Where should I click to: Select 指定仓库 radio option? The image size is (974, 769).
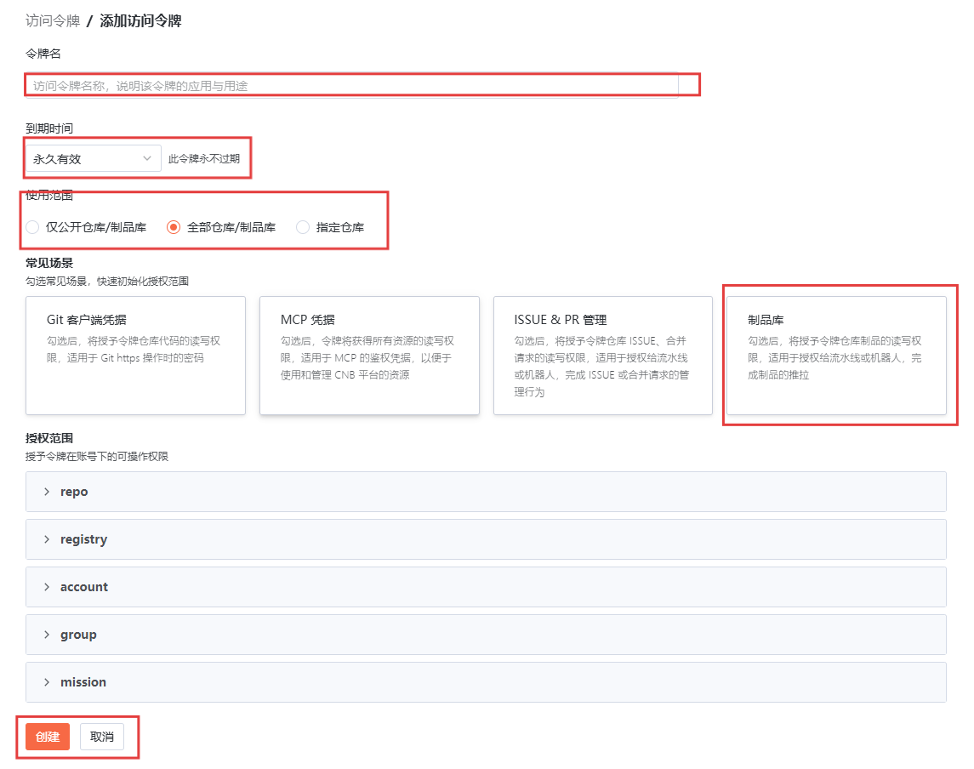303,227
